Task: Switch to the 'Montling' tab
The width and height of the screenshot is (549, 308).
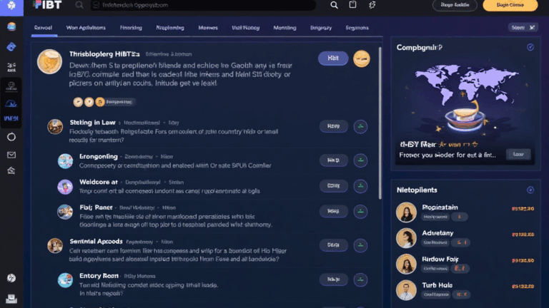Action: point(285,28)
